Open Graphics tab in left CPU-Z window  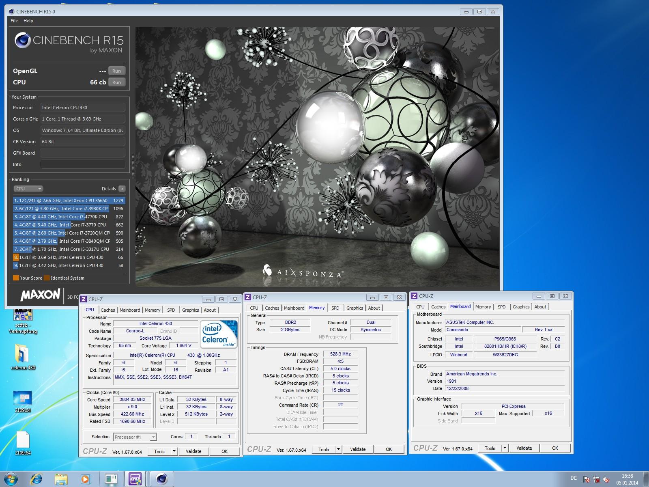coord(191,310)
